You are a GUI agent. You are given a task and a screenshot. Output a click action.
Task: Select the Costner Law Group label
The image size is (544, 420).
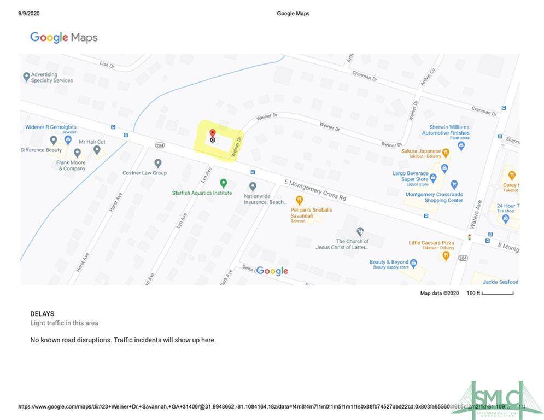click(145, 173)
